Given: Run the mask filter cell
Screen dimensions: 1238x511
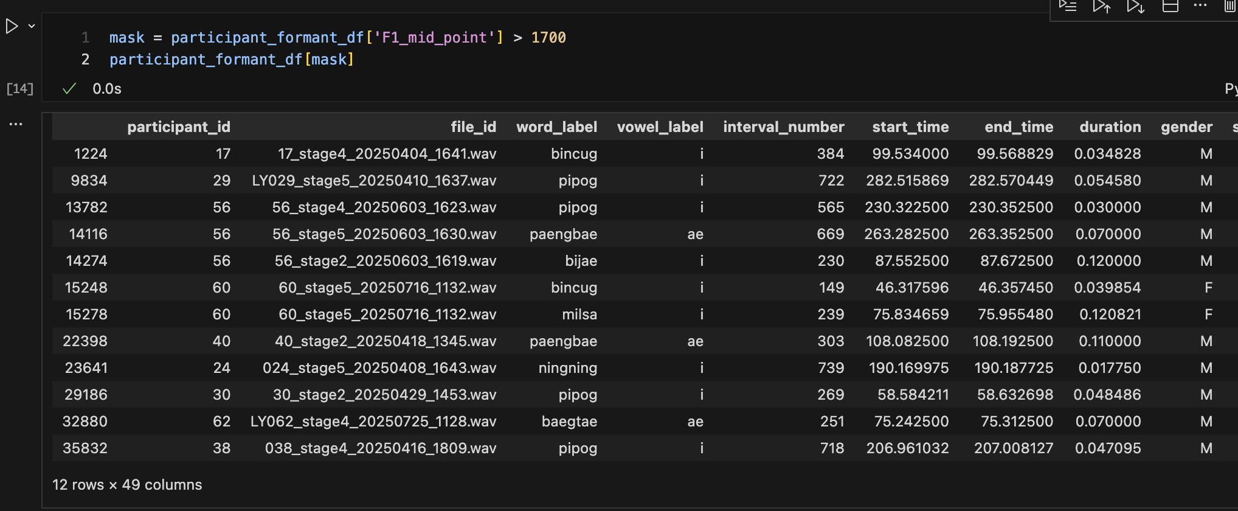Looking at the screenshot, I should pos(12,26).
